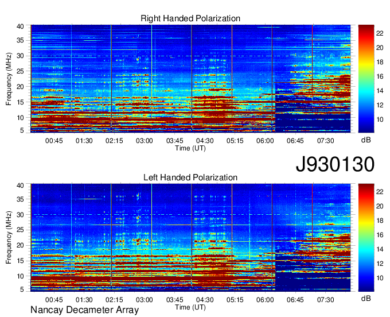
Task: Click the 10 MHz tick on top plot
Action: pos(20,118)
